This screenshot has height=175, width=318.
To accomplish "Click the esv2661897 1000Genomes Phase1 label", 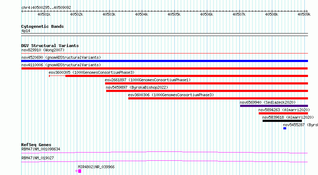I will (x=148, y=80).
